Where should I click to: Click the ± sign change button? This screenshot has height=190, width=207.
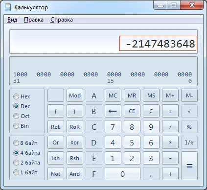click(170, 111)
